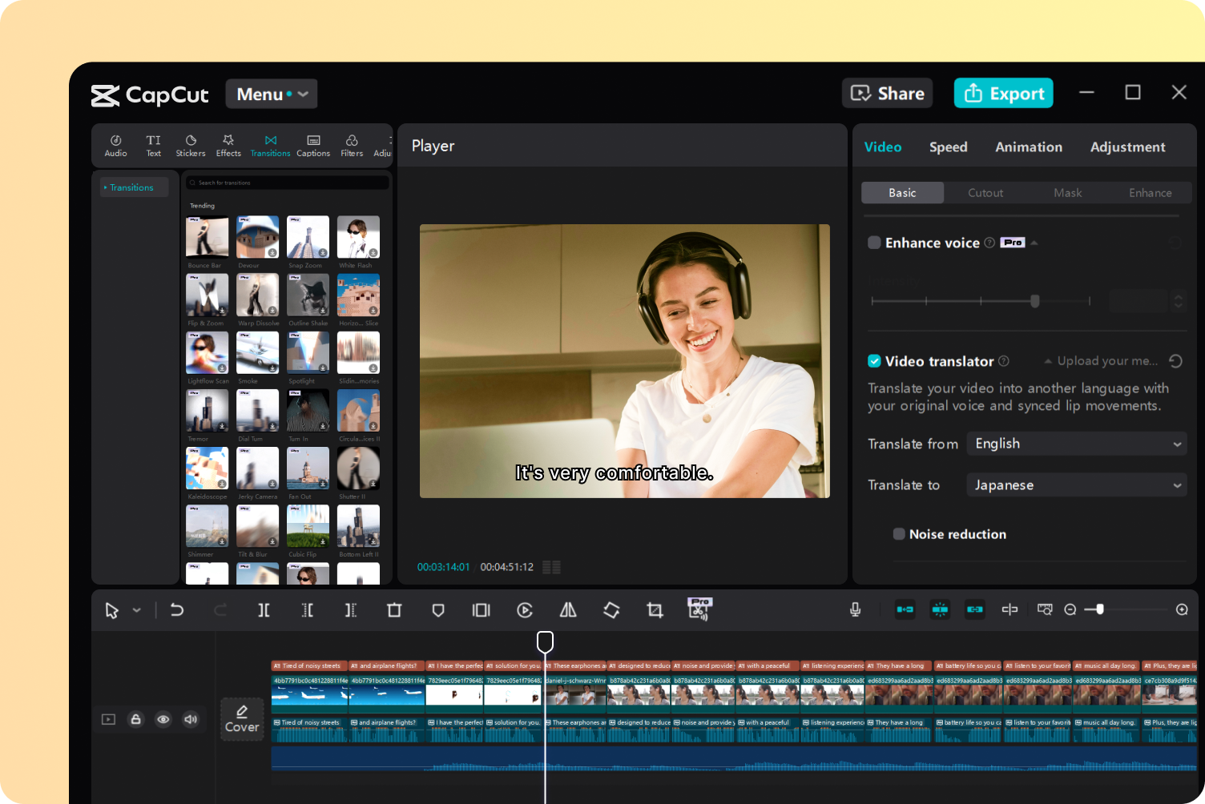Enable the Noise reduction checkbox

899,534
